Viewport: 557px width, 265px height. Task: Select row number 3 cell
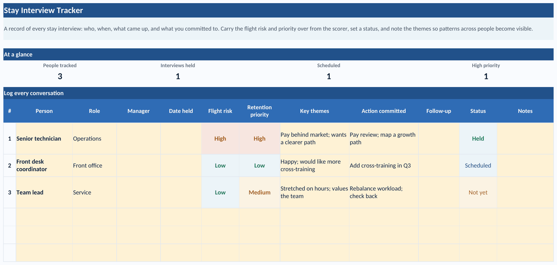click(x=10, y=192)
